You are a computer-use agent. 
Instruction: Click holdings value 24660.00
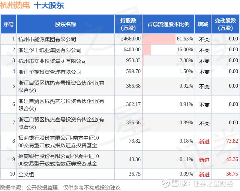coord(131,39)
